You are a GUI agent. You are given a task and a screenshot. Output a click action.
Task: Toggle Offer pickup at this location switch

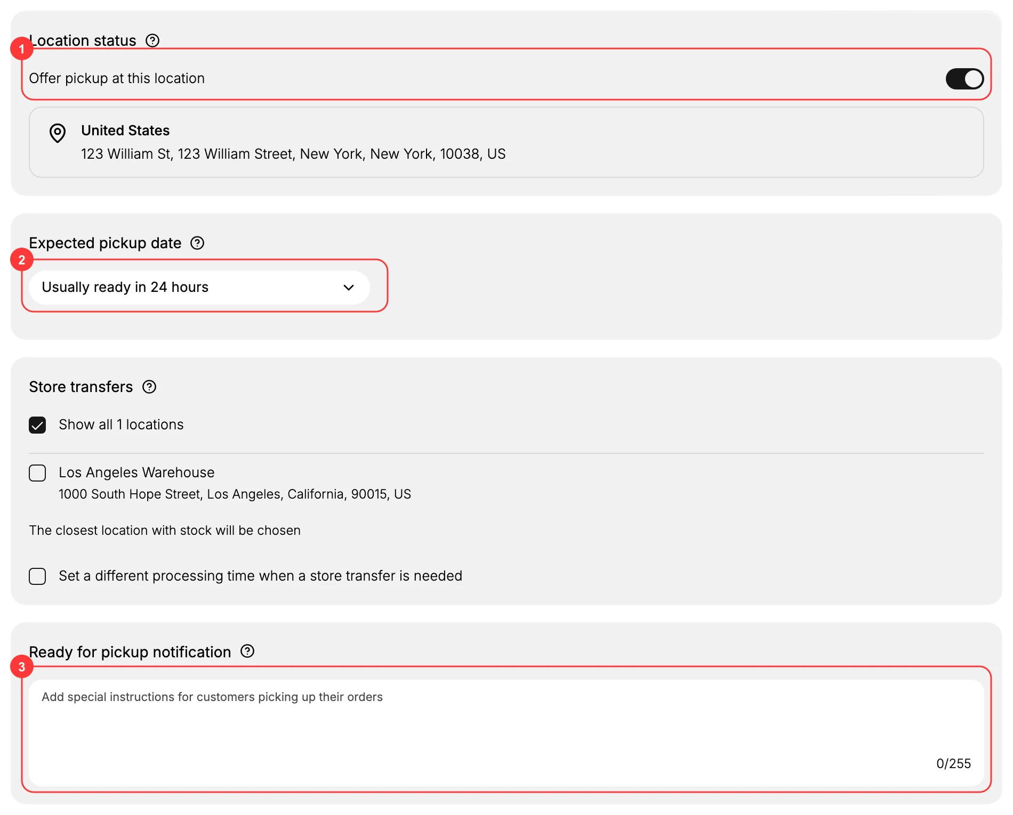(x=964, y=79)
